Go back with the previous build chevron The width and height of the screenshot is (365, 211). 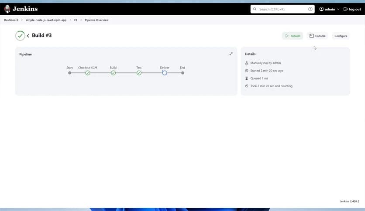click(x=28, y=36)
